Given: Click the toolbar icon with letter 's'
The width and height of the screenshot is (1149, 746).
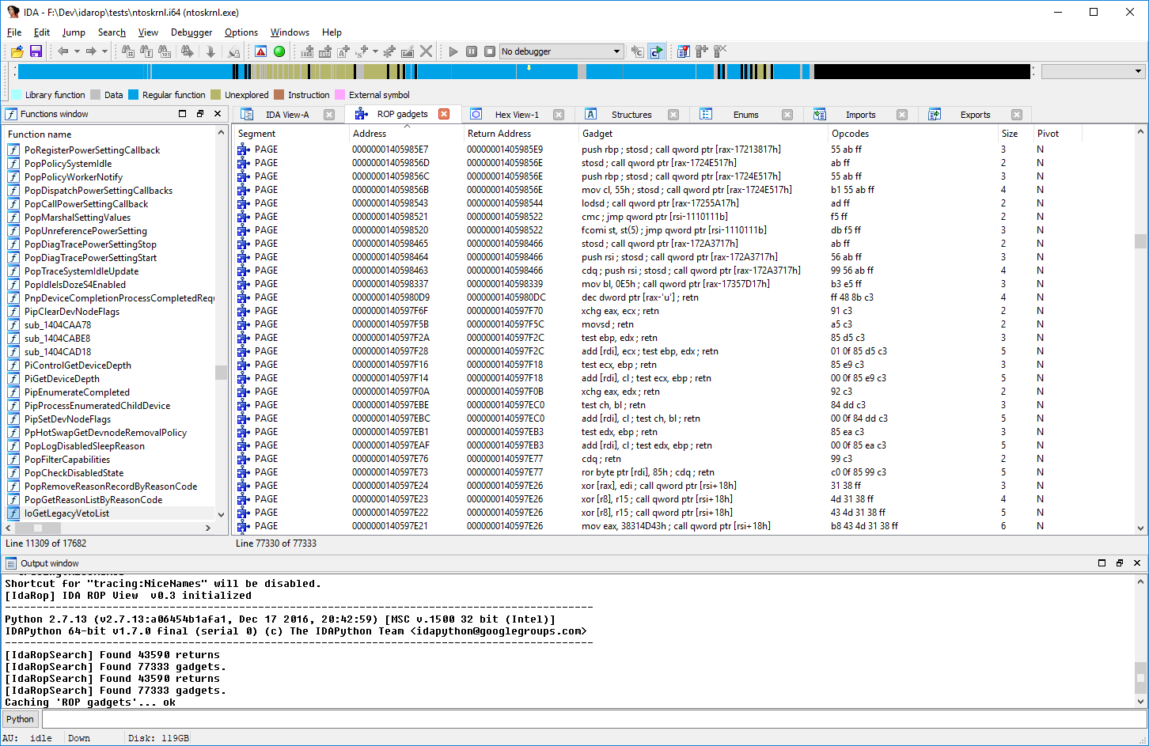Looking at the screenshot, I should 362,51.
